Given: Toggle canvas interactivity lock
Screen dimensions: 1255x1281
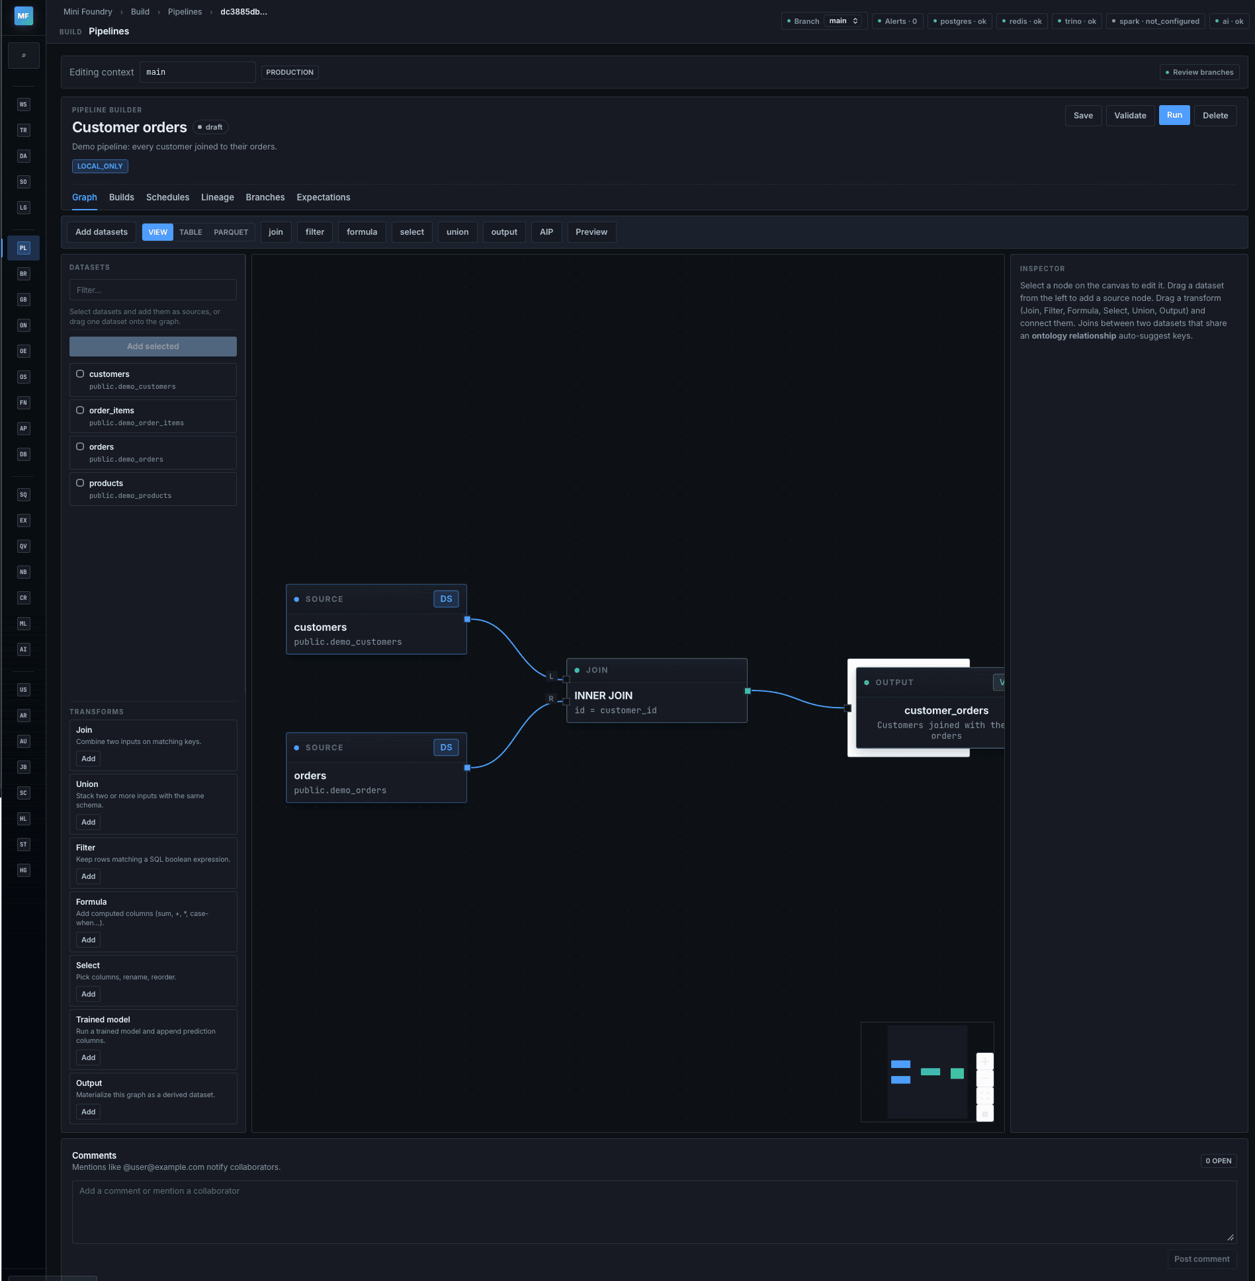Looking at the screenshot, I should click(x=985, y=1113).
